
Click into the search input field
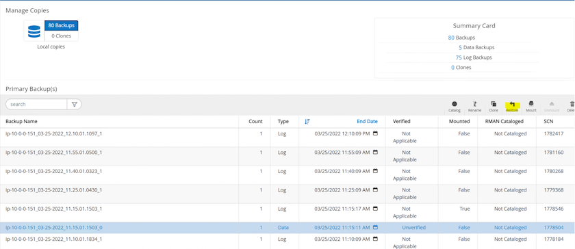37,104
